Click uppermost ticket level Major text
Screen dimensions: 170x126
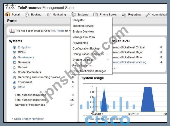(x=128, y=52)
